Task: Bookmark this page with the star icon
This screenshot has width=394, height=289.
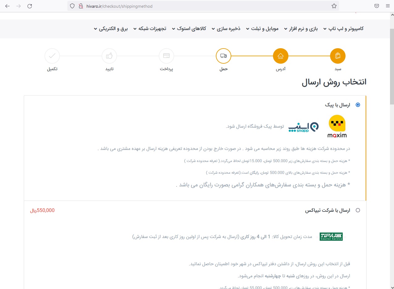Action: [334, 6]
